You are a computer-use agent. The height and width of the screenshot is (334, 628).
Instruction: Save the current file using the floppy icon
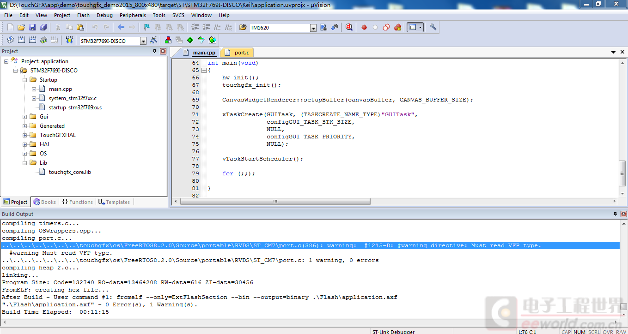pos(32,27)
